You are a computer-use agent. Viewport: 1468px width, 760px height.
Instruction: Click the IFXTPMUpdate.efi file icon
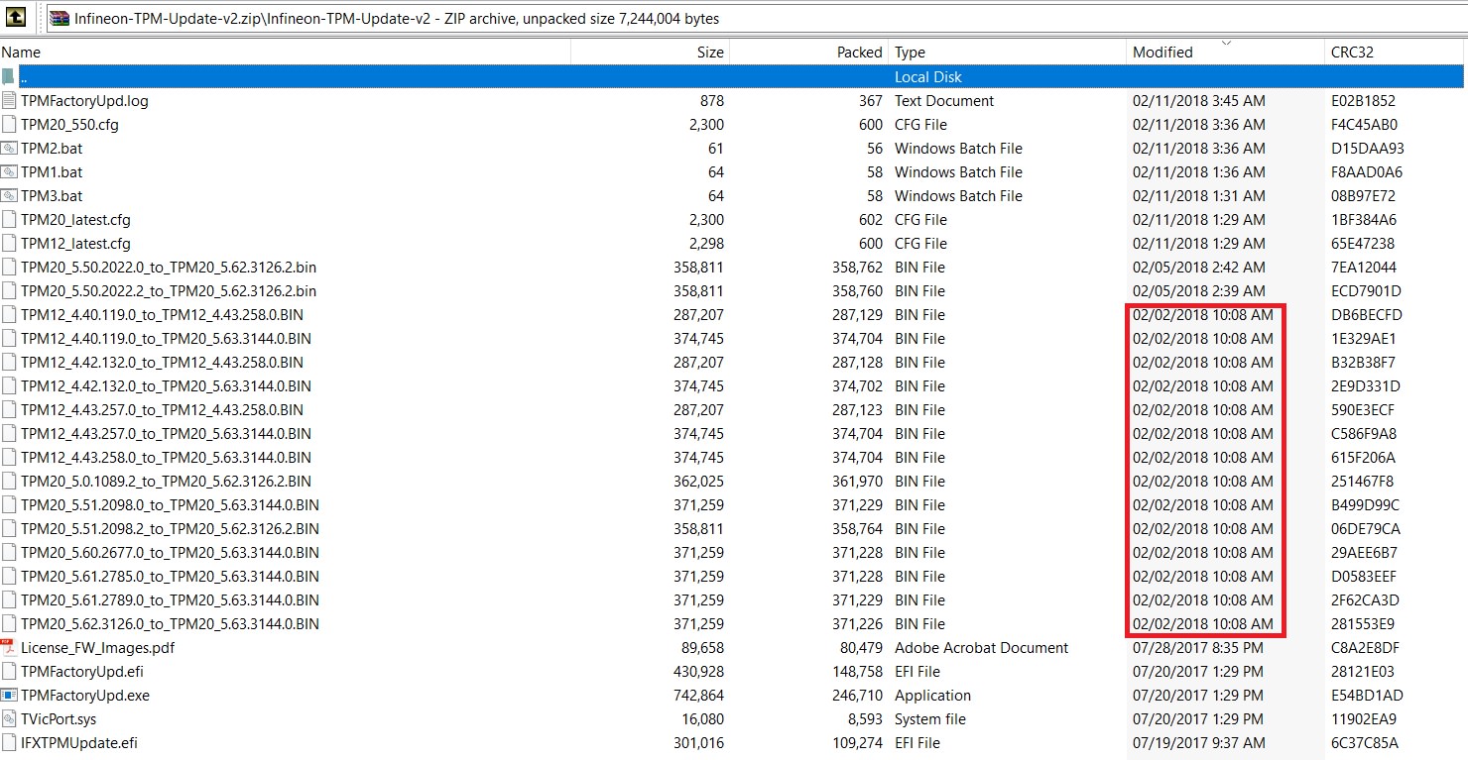[x=9, y=743]
